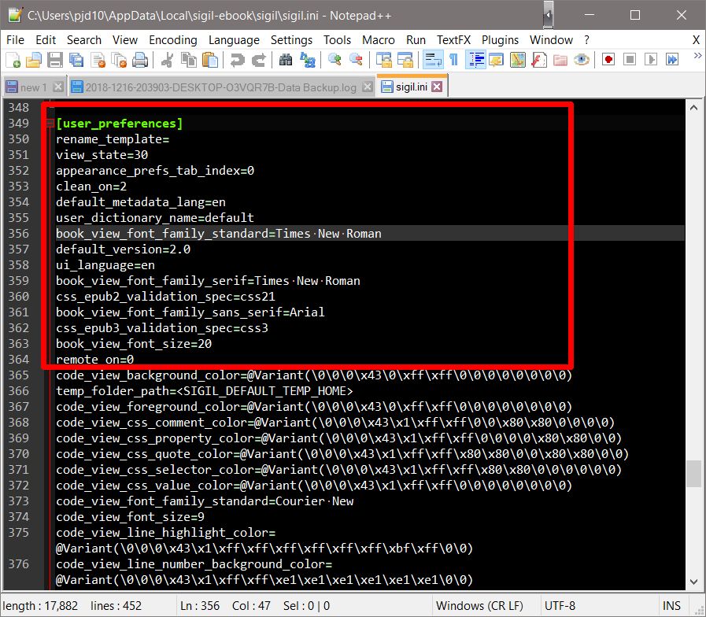The width and height of the screenshot is (706, 617).
Task: Toggle Show All Characters pilcrow icon
Action: 453,60
